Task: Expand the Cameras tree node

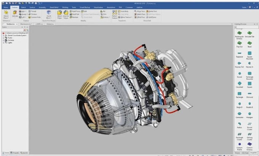Action: click(x=4, y=40)
